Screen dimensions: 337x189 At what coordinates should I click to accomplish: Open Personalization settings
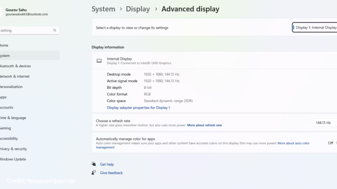[x=30, y=87]
